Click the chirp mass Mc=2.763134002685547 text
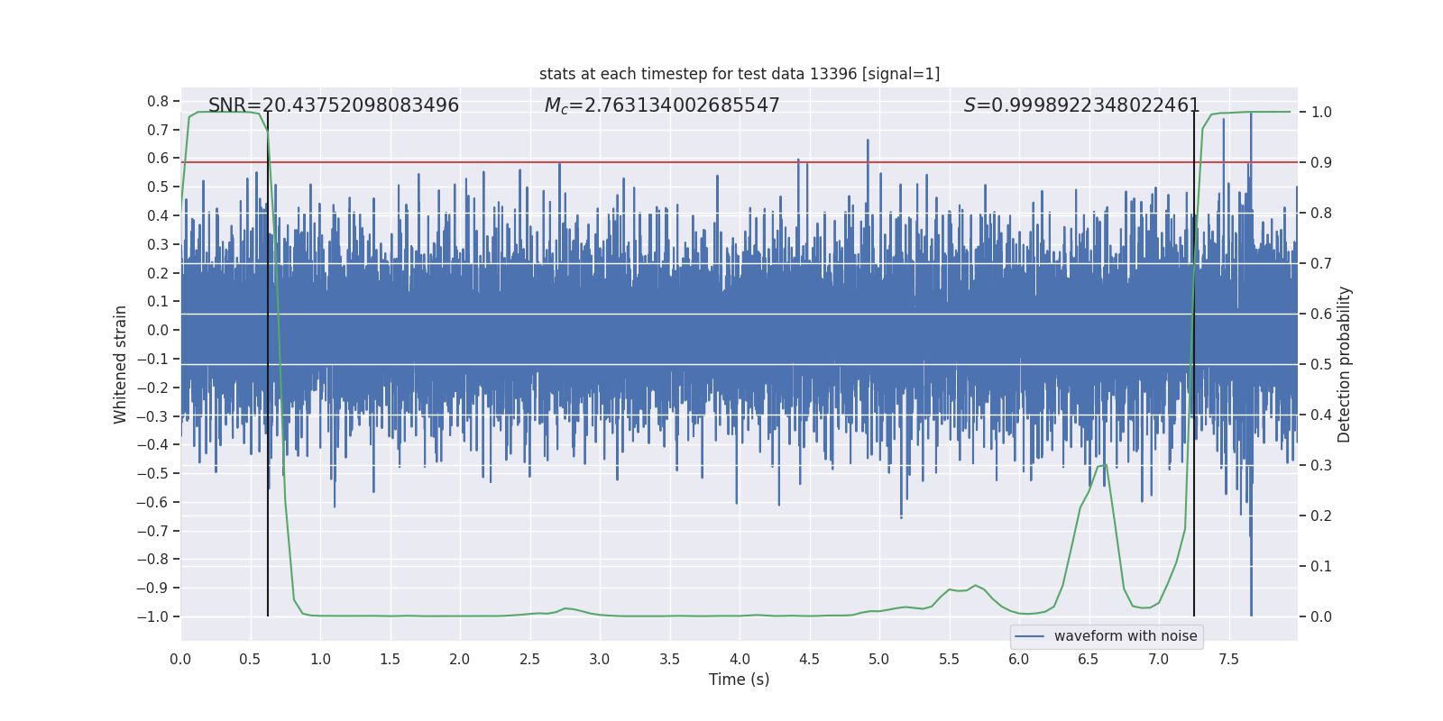Viewport: 1443px width, 721px height. [x=662, y=105]
